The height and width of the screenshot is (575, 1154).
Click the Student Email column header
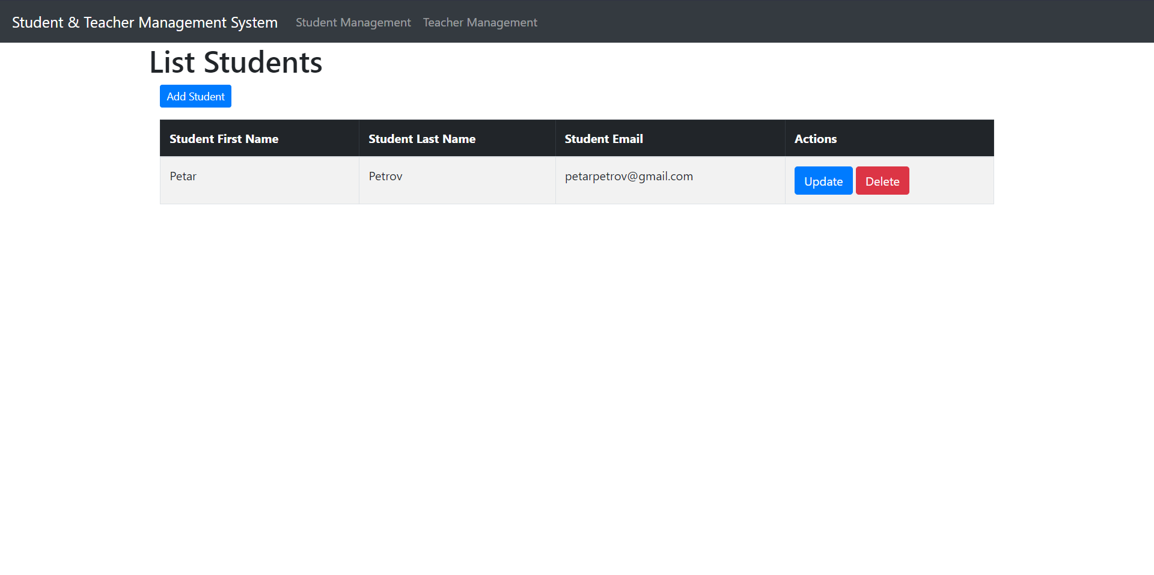603,138
